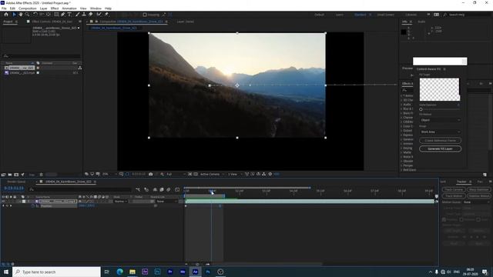Create a new composition from Project panel footer
This screenshot has height=277, width=493.
[x=16, y=175]
